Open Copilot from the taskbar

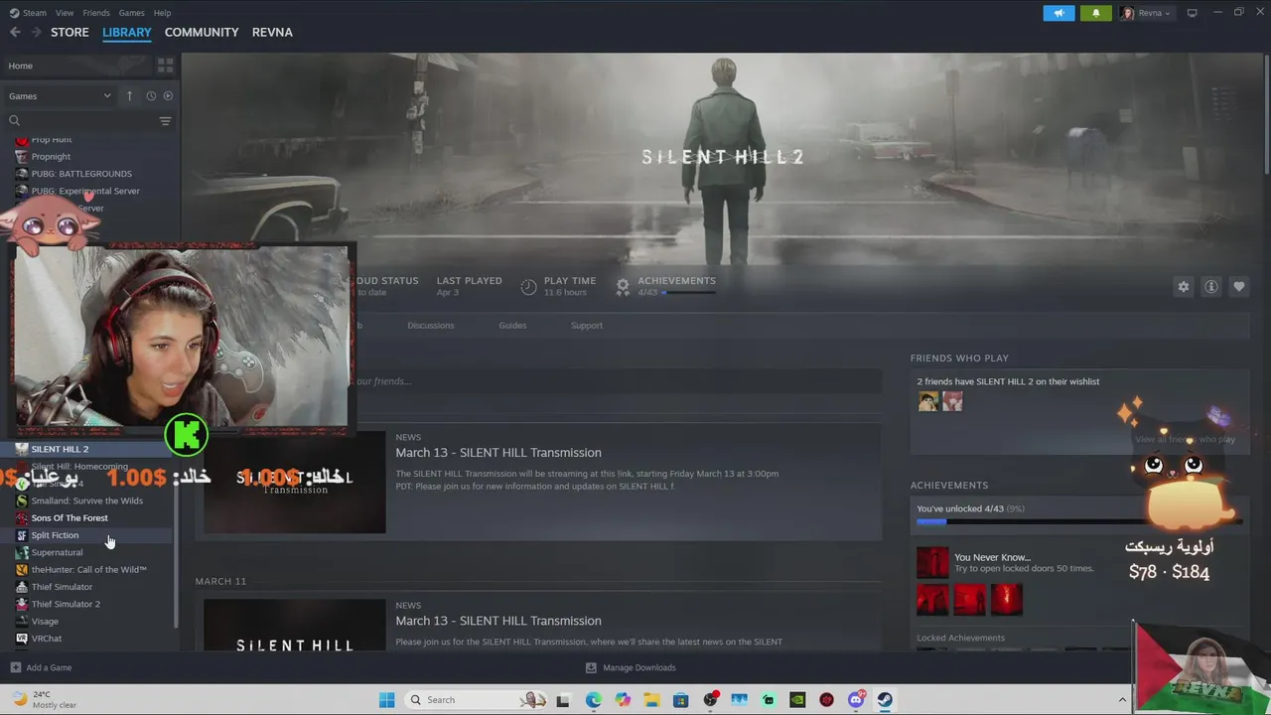pyautogui.click(x=623, y=700)
